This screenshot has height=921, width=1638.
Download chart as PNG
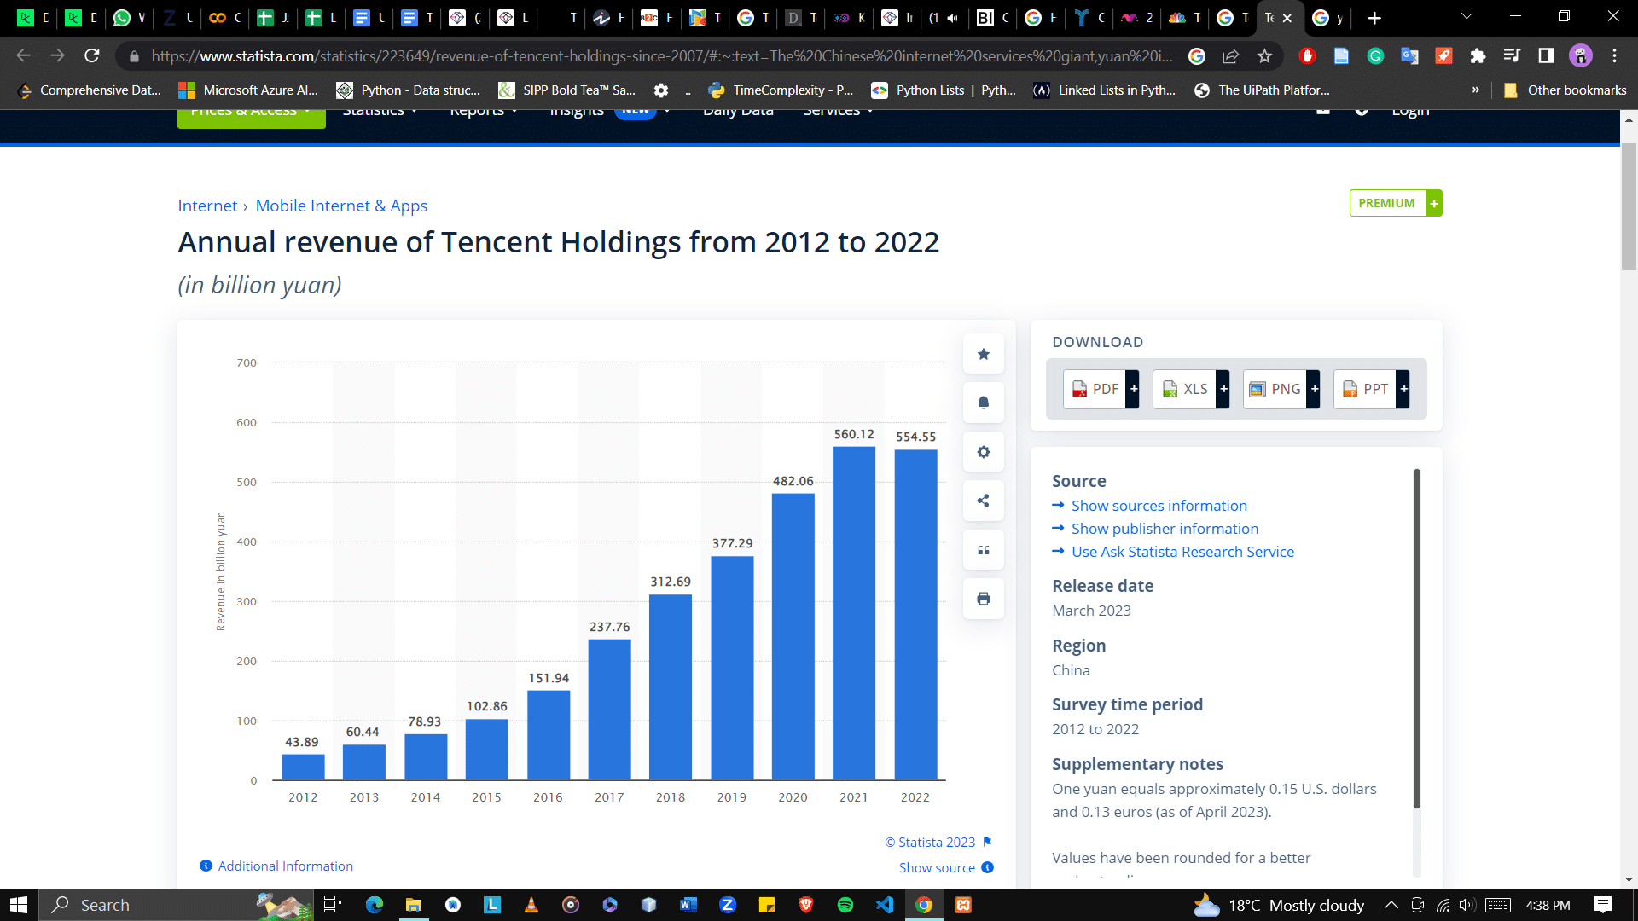coord(1281,389)
